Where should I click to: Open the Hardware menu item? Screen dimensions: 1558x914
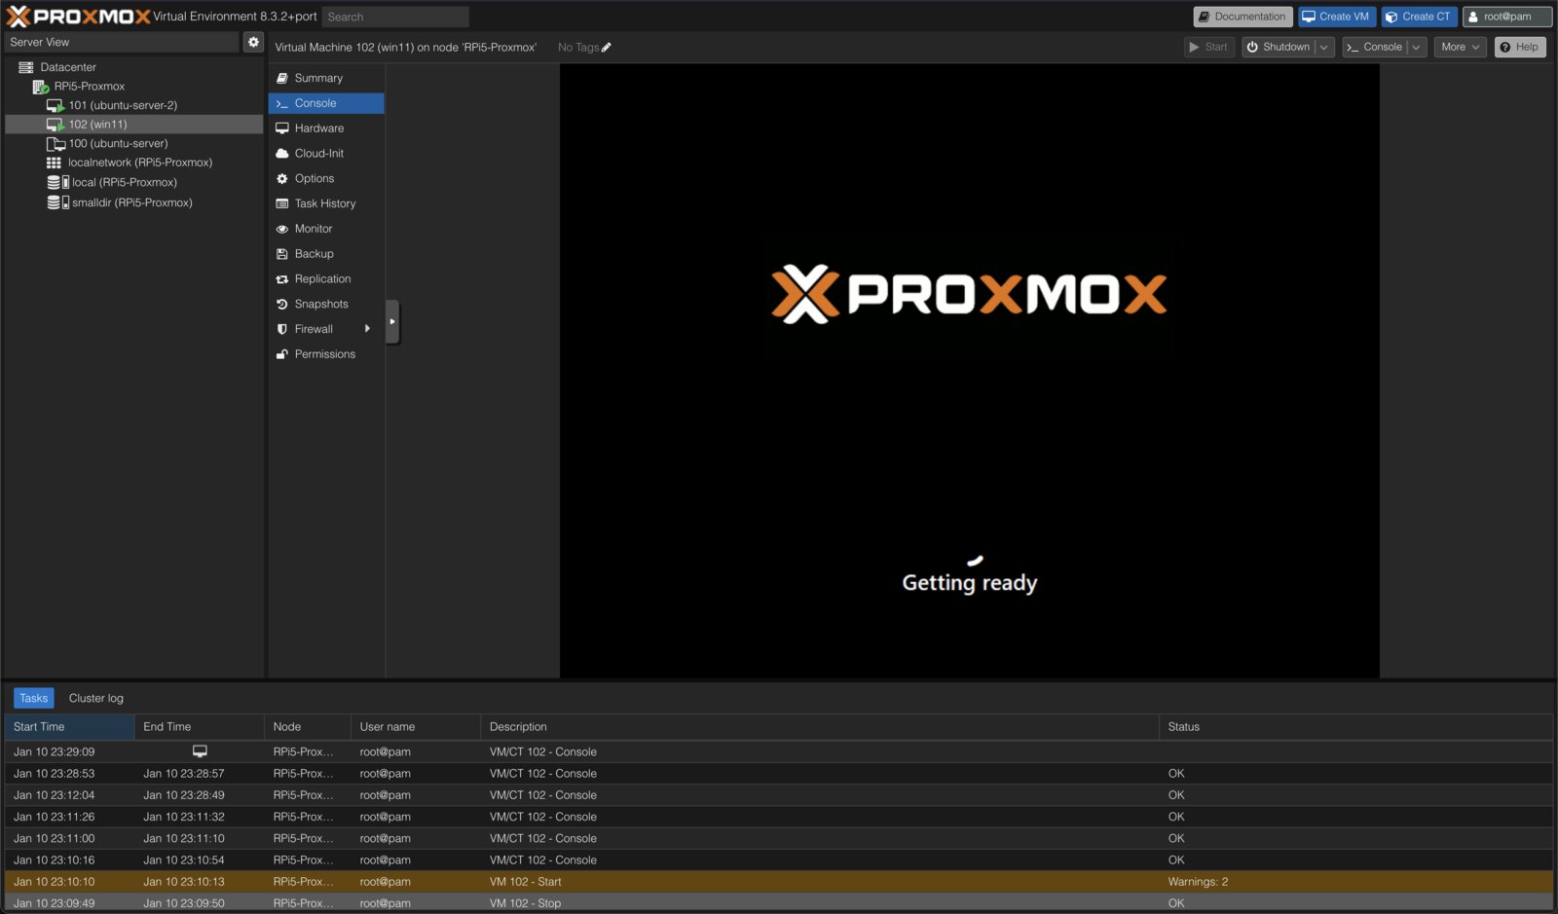[x=326, y=128]
